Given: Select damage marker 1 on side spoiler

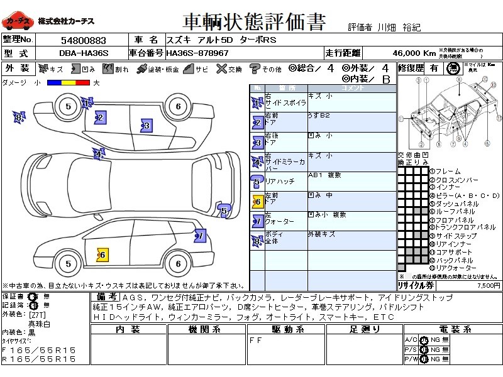Looking at the screenshot, I should 87,103.
